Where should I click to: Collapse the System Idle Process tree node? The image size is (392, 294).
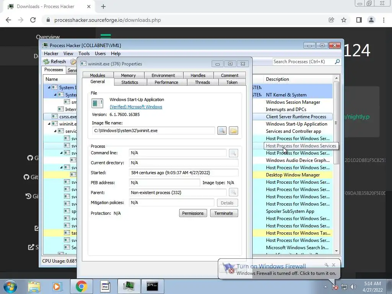pyautogui.click(x=49, y=88)
